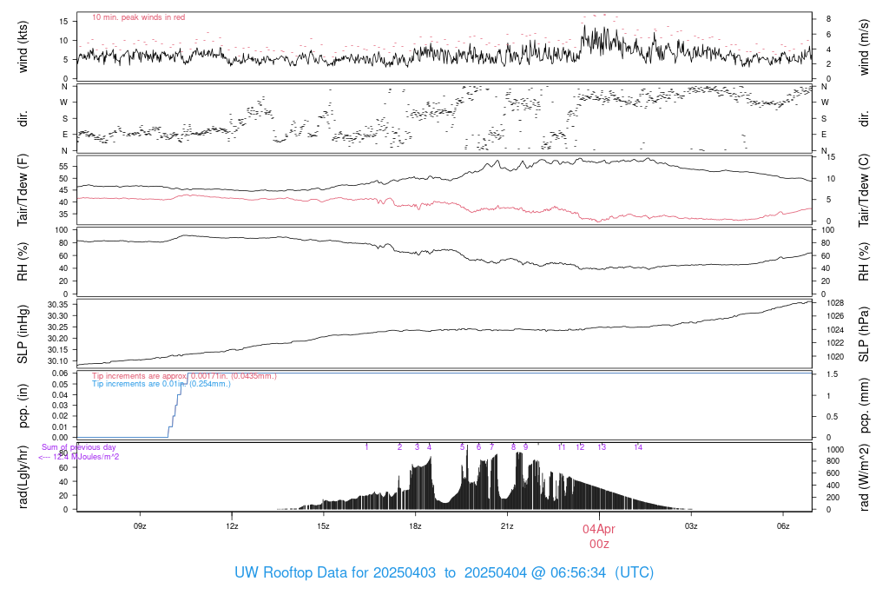The width and height of the screenshot is (889, 608).
Task: Click the Tair/Tdew (F) axis label
Action: click(x=23, y=190)
